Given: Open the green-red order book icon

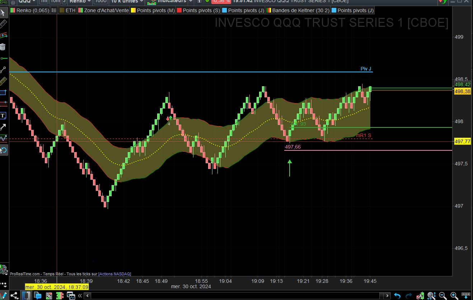Looking at the screenshot, I should (x=60, y=296).
